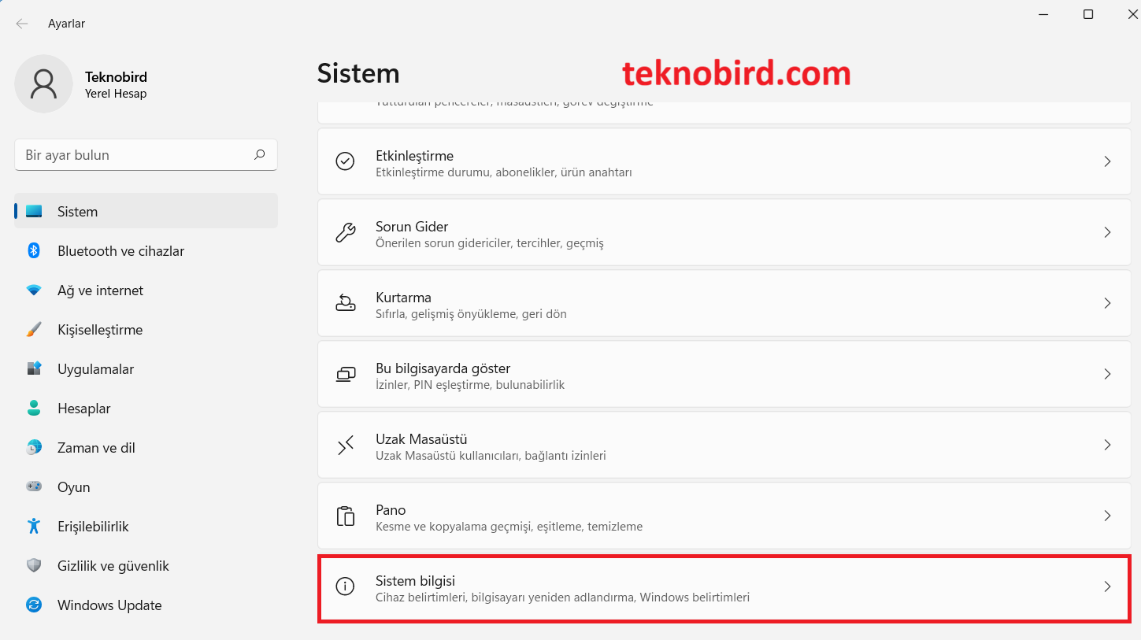Click the Pano clipboard icon
Viewport: 1141px width, 640px height.
345,516
